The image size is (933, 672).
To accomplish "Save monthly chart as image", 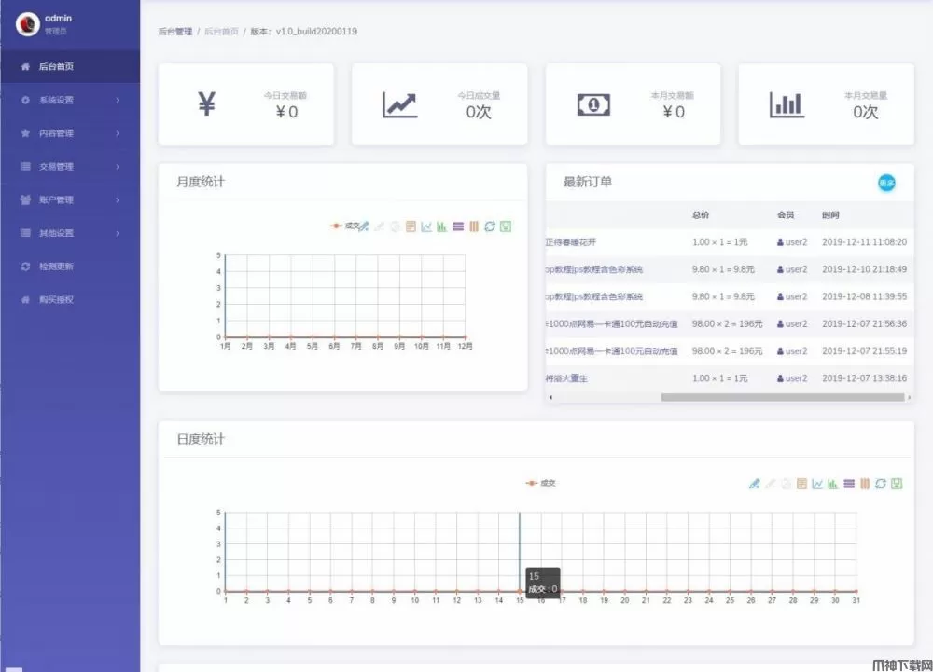I will pos(505,226).
